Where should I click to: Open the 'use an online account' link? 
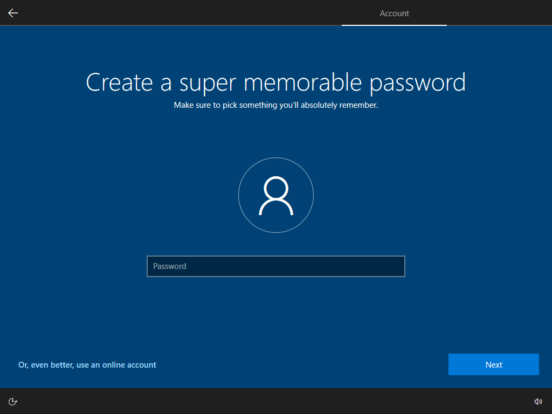pyautogui.click(x=87, y=365)
